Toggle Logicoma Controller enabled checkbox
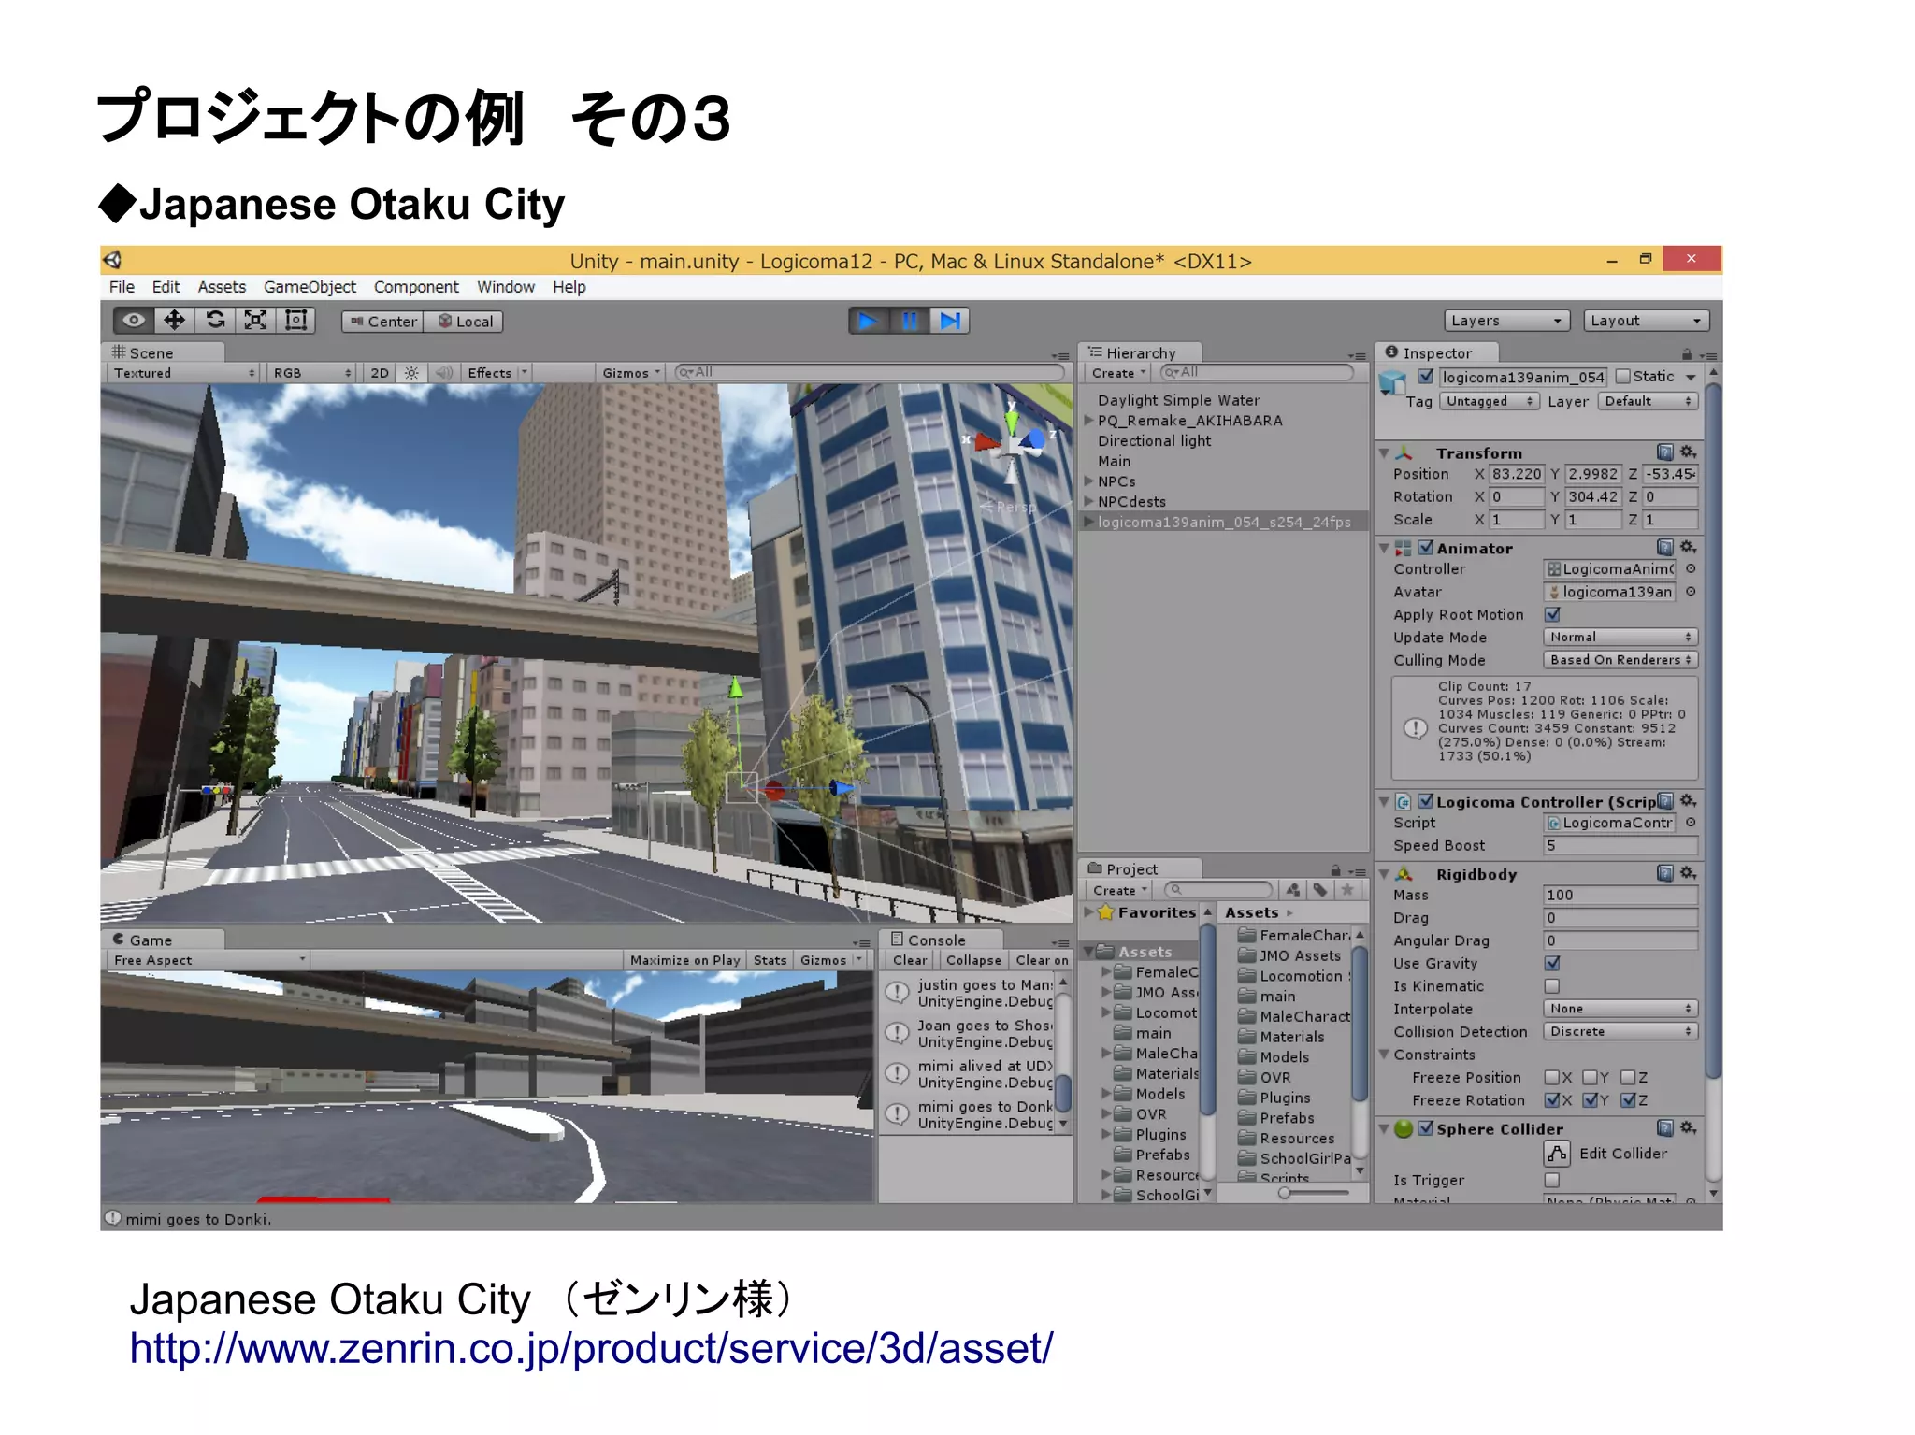Viewport: 1915px width, 1435px height. [1425, 801]
